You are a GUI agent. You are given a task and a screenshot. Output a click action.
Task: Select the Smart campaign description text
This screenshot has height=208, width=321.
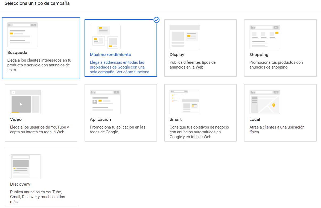coord(199,132)
